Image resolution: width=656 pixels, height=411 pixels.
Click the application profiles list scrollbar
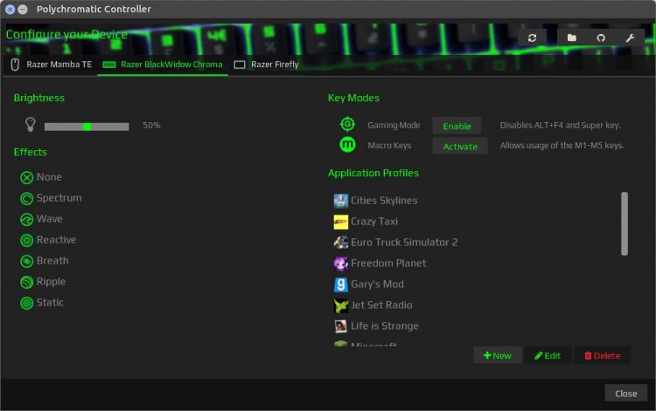(625, 223)
